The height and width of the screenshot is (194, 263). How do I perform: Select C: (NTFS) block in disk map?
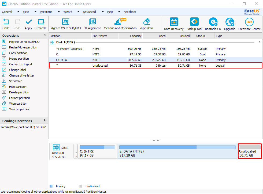97,151
